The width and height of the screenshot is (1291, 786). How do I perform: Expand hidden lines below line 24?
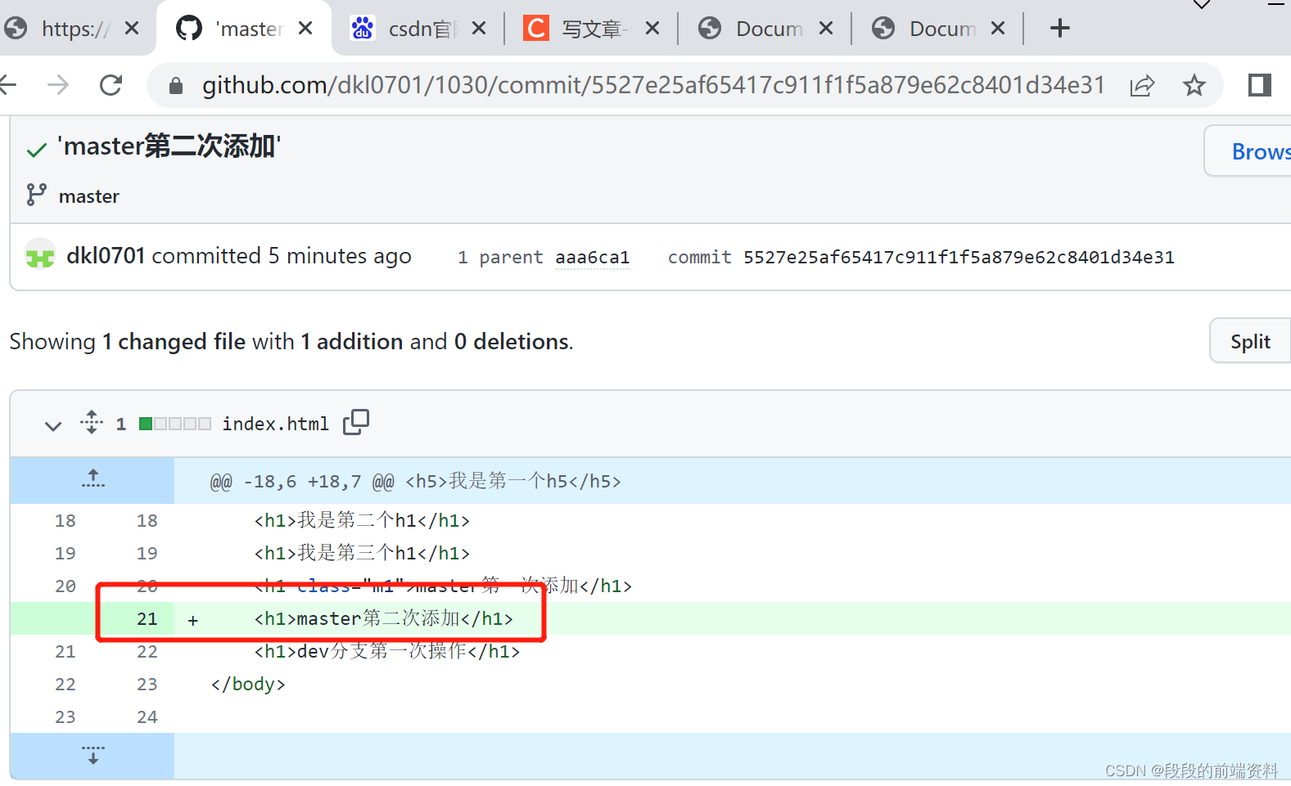[x=93, y=755]
